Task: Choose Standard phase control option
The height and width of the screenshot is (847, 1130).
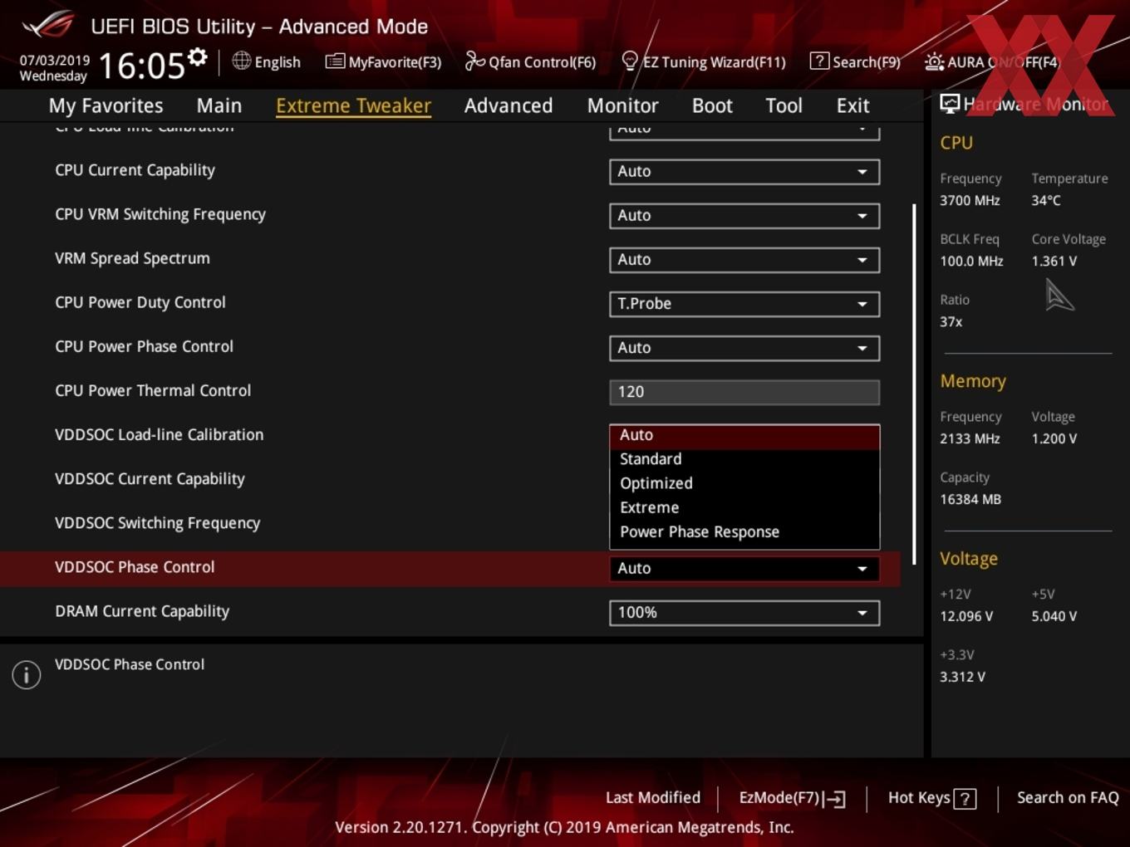Action: pyautogui.click(x=744, y=459)
